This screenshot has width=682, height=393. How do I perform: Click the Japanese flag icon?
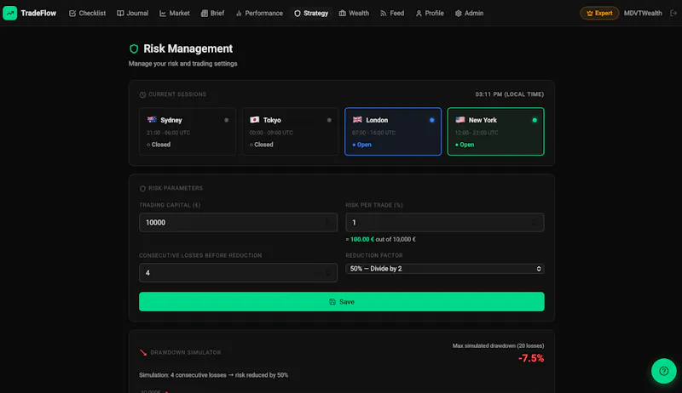point(254,120)
